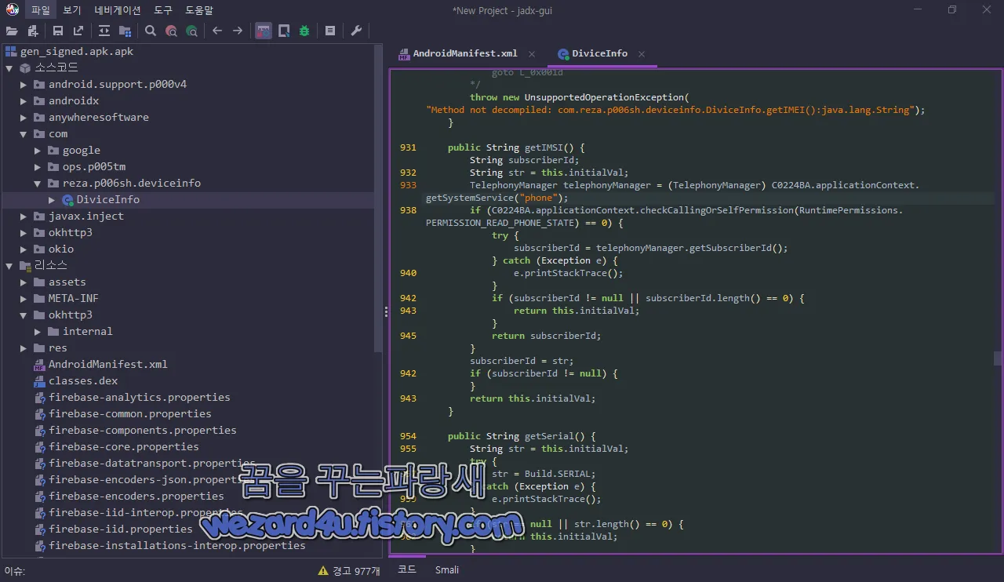Expand the res folder
Image resolution: width=1004 pixels, height=582 pixels.
24,348
